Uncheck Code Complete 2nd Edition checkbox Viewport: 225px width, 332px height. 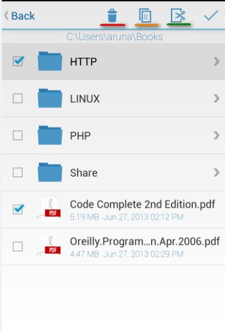18,209
